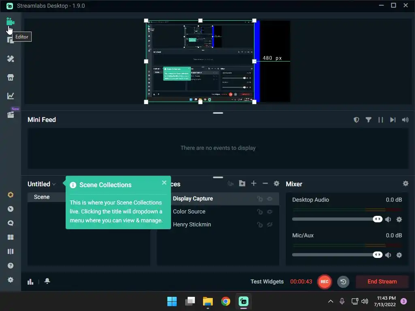Open the notifications bell icon

pos(47,281)
